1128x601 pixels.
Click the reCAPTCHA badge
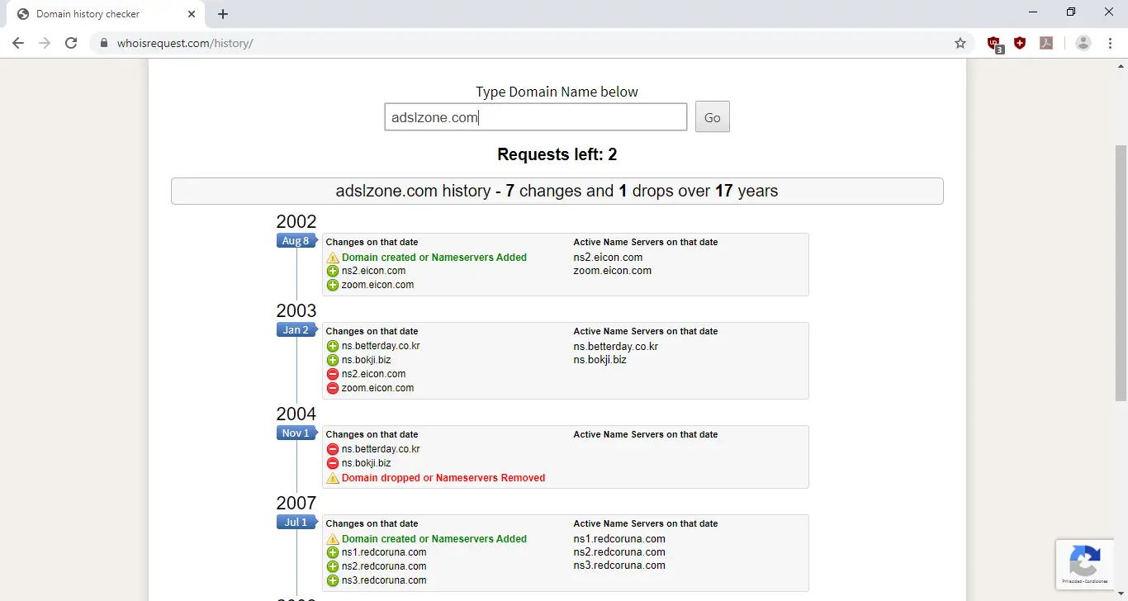[1085, 565]
